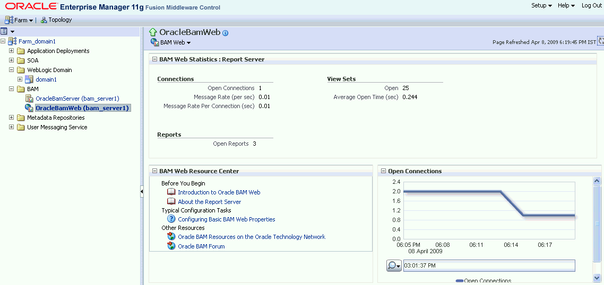The image size is (604, 285).
Task: Click the Metadata Repositories folder icon
Action: pos(20,118)
